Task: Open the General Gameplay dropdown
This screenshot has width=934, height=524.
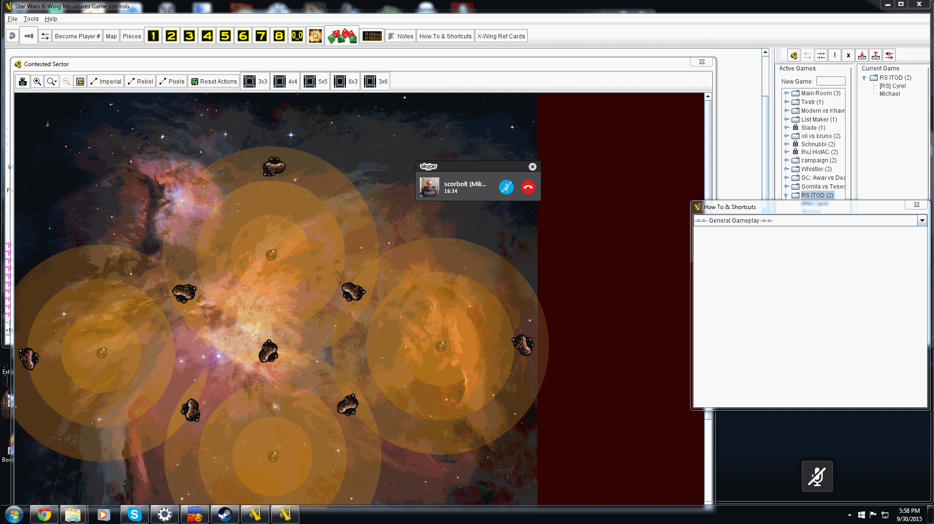Action: pos(921,221)
